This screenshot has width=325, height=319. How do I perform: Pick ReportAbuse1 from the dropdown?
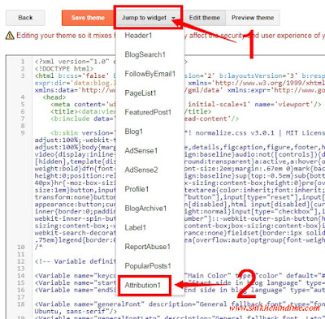click(147, 247)
